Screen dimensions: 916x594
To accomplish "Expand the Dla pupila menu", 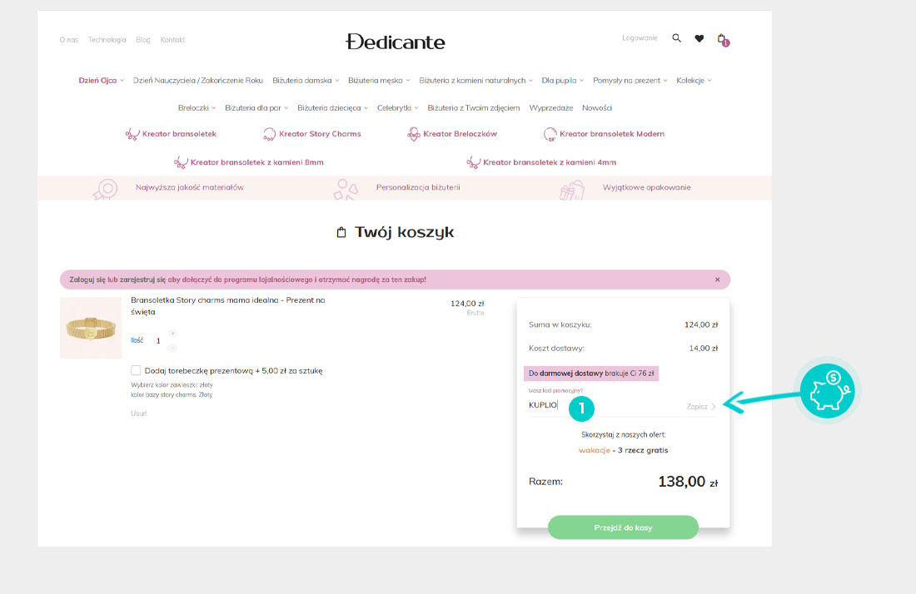I will [x=563, y=81].
